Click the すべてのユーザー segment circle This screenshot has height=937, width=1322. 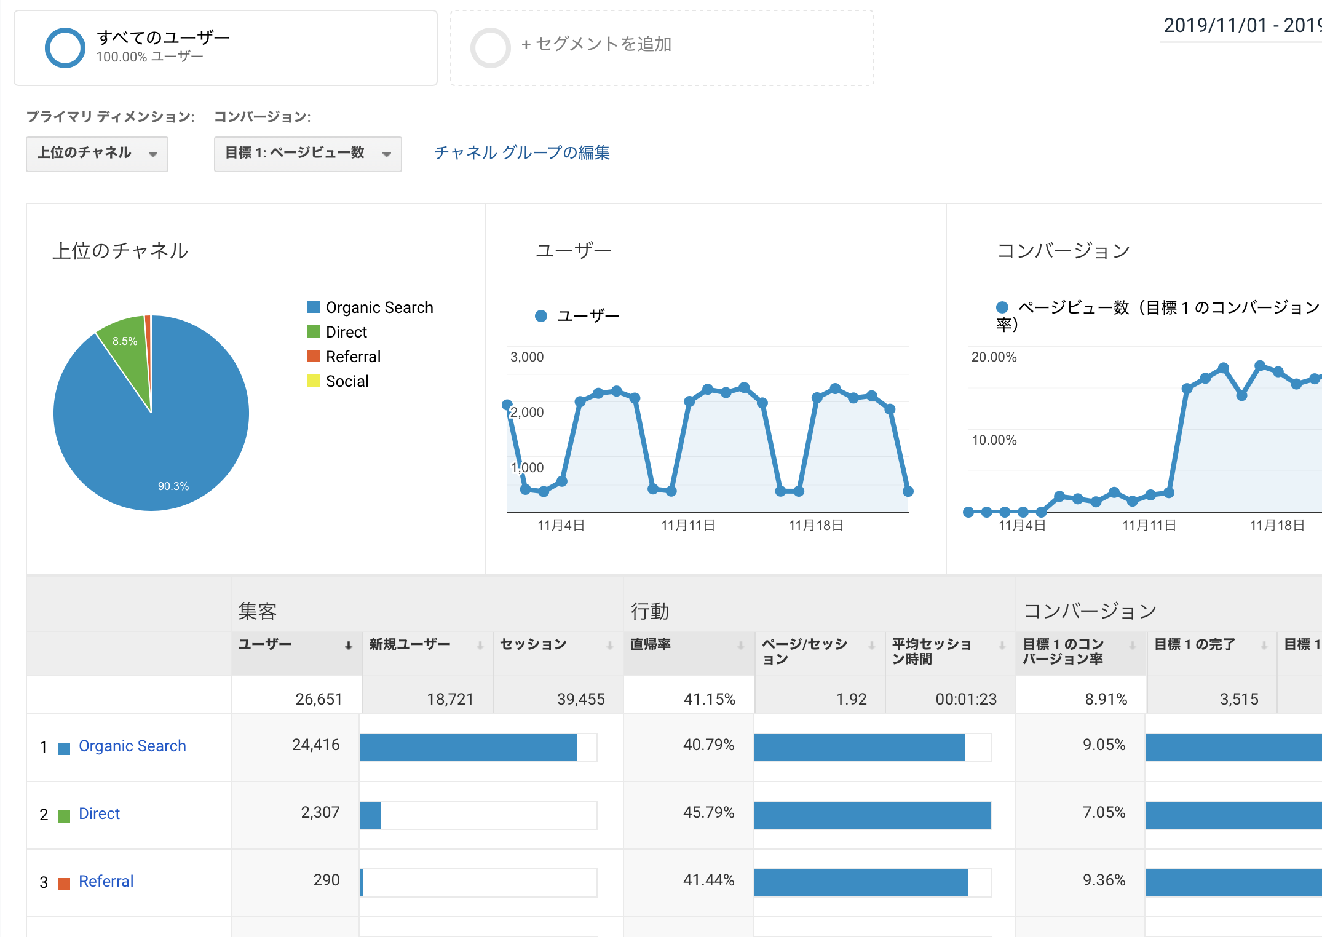click(x=65, y=47)
